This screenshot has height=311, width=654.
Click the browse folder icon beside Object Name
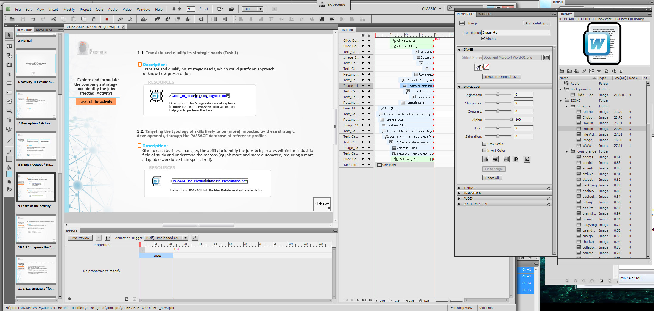coord(546,58)
